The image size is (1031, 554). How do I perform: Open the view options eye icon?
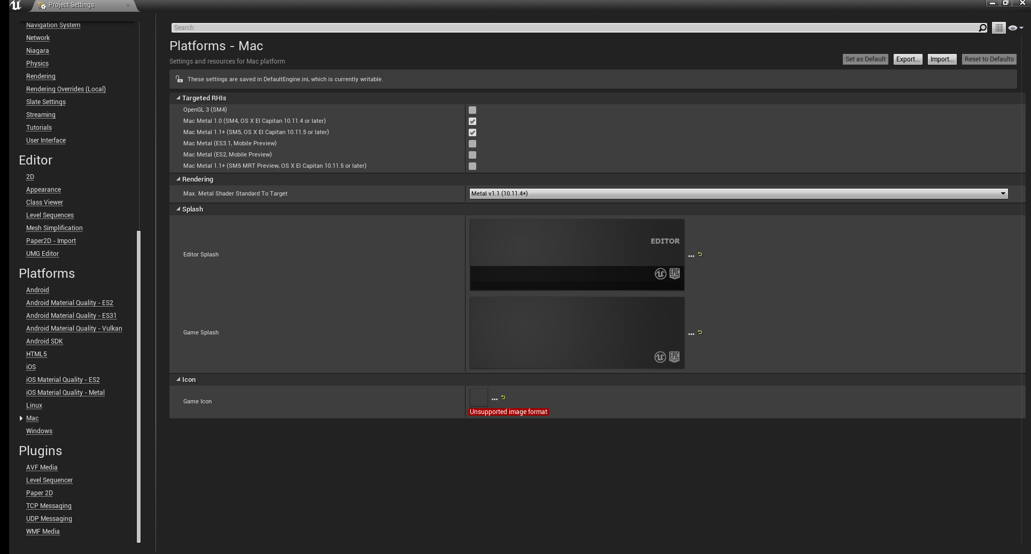[x=1012, y=28]
